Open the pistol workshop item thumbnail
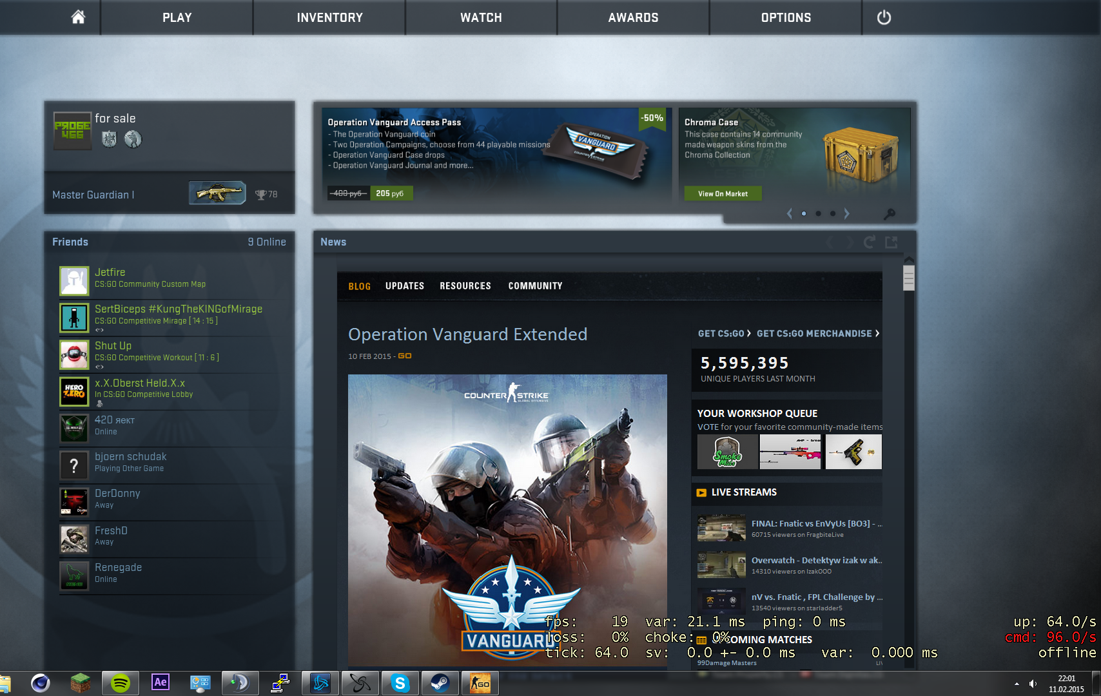 (x=853, y=452)
